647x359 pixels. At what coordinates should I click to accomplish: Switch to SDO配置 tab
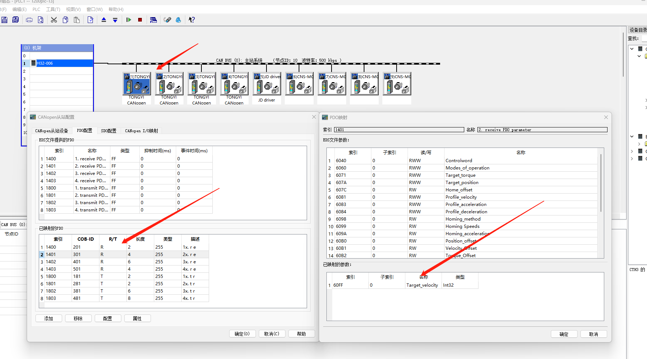[x=109, y=131]
